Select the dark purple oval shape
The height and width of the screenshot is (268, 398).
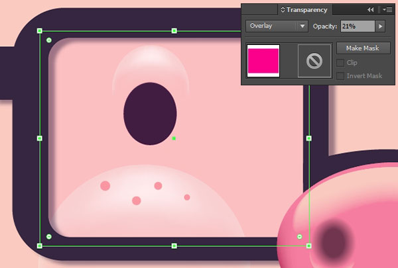[x=150, y=114]
